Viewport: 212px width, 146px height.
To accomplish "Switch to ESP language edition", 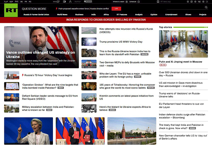I will click(x=11, y=2).
